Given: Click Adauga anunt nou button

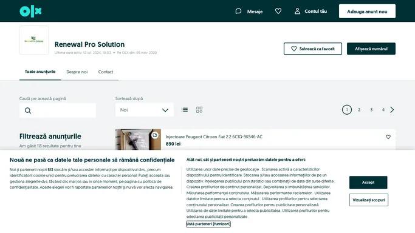Looking at the screenshot, I should (x=367, y=12).
